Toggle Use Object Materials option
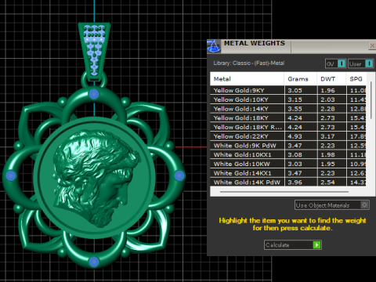 click(x=332, y=205)
